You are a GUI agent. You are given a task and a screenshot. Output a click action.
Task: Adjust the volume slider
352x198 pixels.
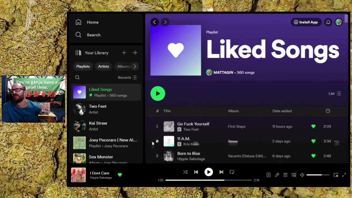[318, 175]
